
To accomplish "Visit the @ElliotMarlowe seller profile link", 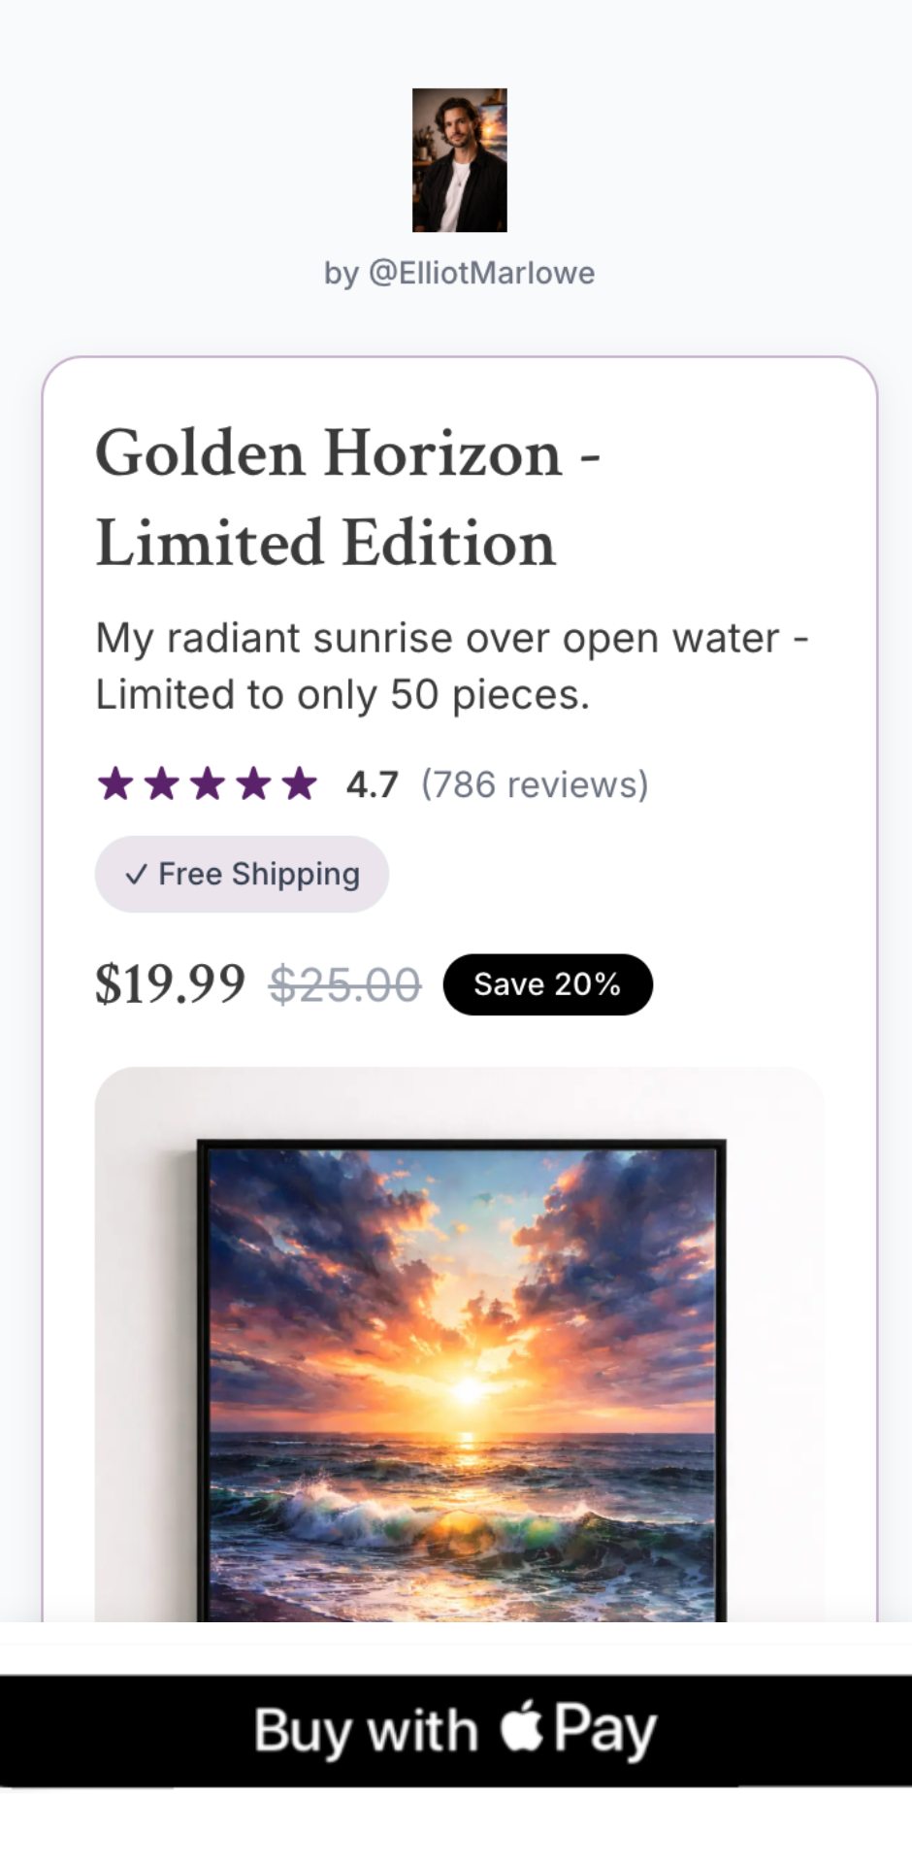I will [459, 273].
